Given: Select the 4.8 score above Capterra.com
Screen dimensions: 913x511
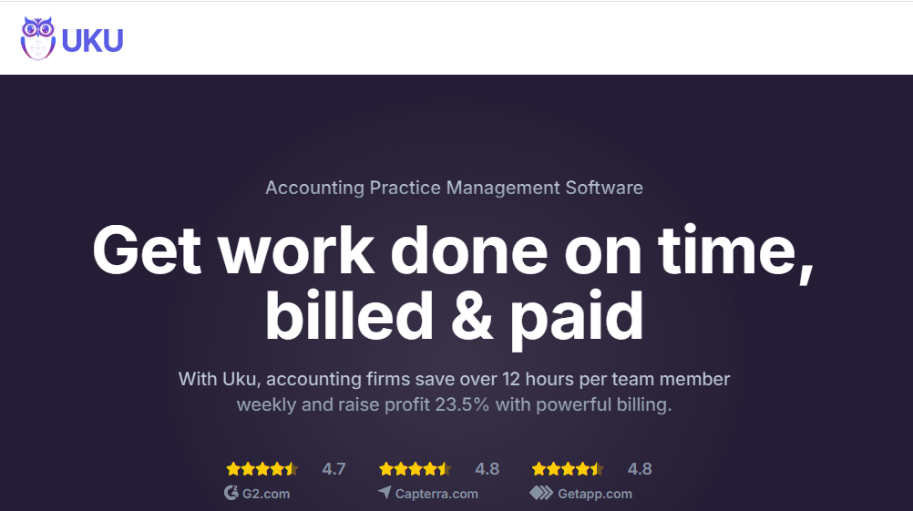Looking at the screenshot, I should tap(487, 469).
